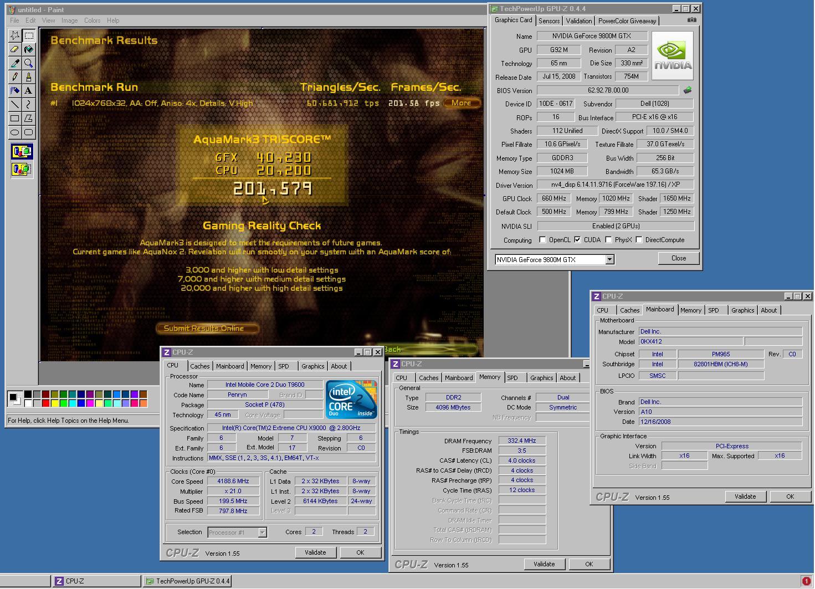Activate the Pick Color eyedropper tool

click(x=15, y=63)
